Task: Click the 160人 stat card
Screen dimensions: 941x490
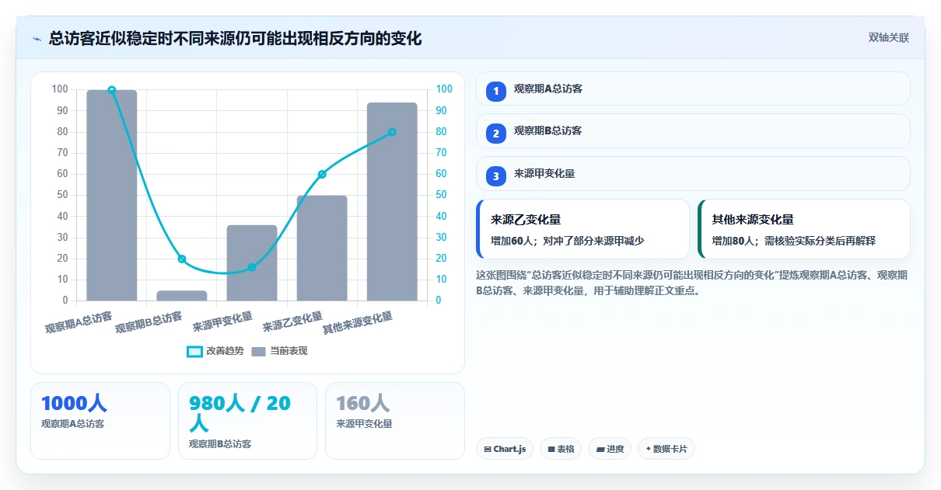Action: click(395, 420)
